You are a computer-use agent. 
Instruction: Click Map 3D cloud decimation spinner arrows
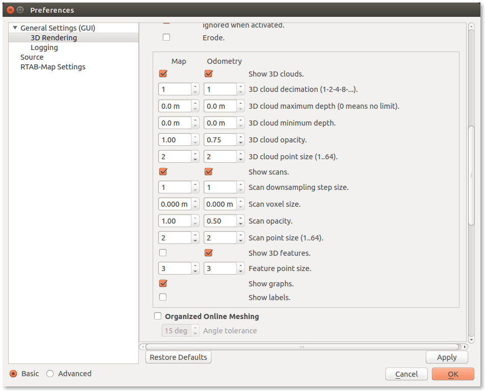195,89
